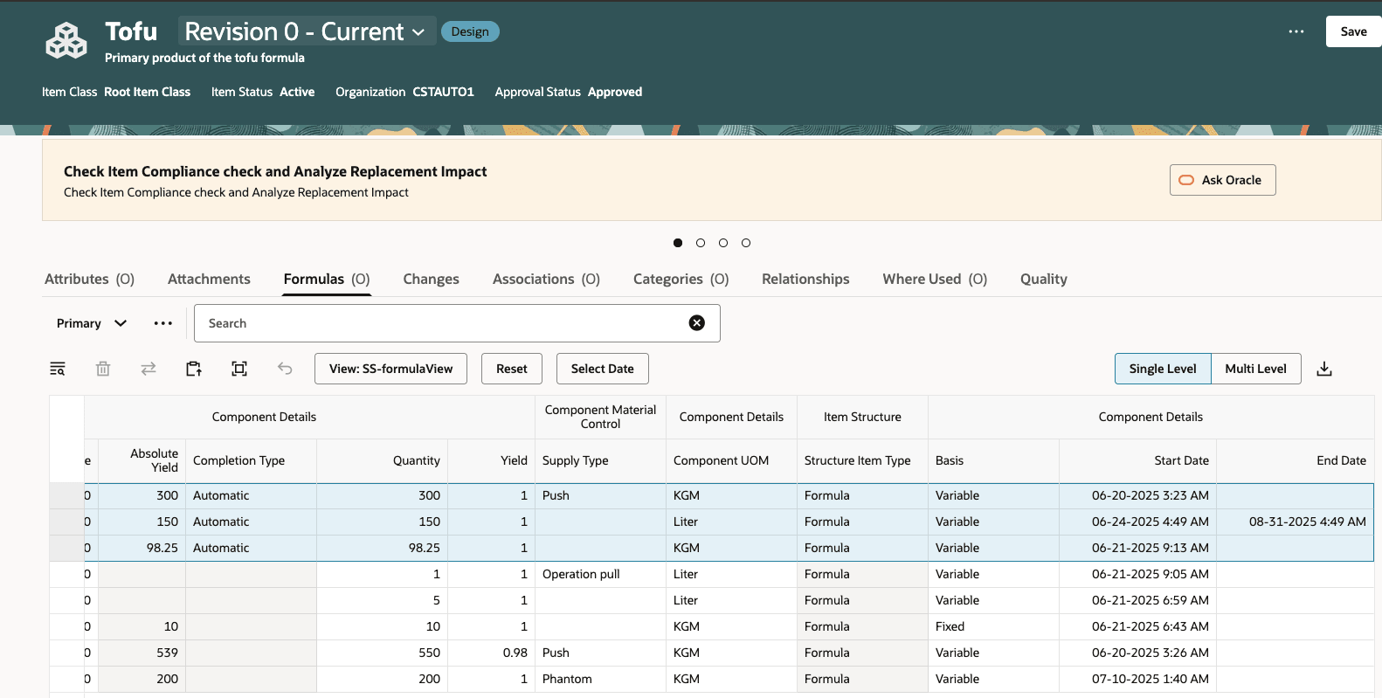This screenshot has width=1382, height=698.
Task: Click the paste clipboard icon
Action: tap(194, 369)
